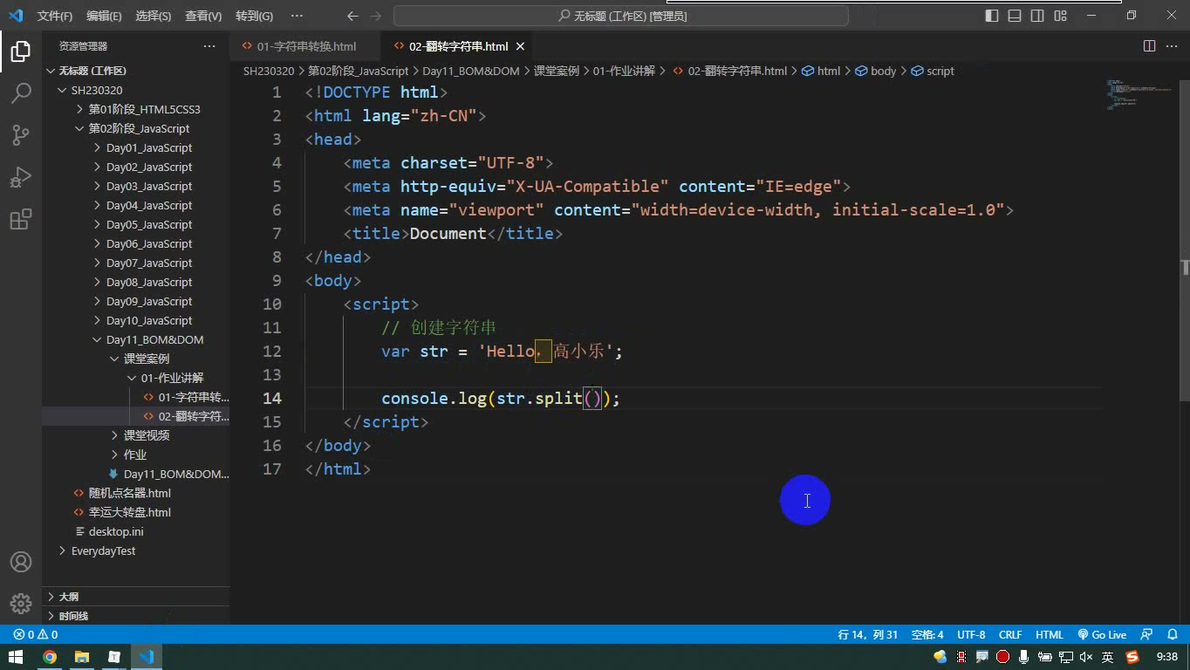This screenshot has height=670, width=1190.
Task: Go forward using the navigation arrow
Action: (x=376, y=16)
